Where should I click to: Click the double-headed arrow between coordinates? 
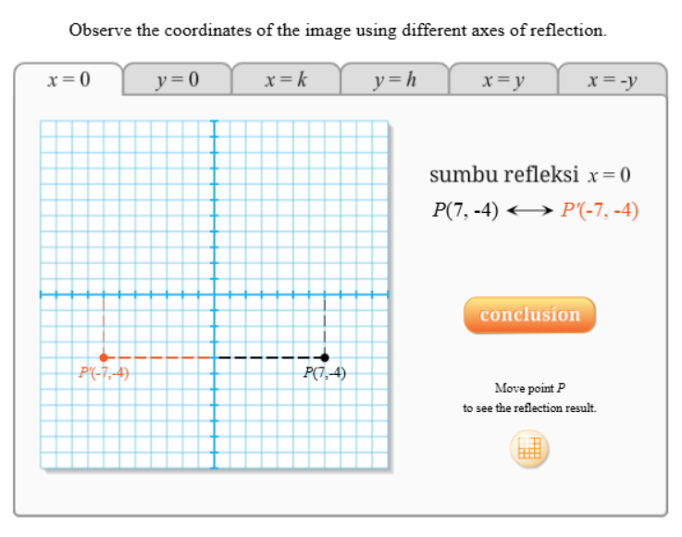point(528,210)
